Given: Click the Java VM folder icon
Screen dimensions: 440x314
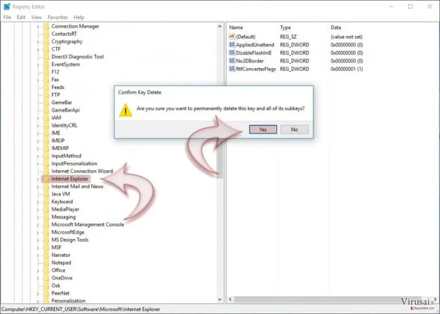Looking at the screenshot, I should [x=46, y=194].
